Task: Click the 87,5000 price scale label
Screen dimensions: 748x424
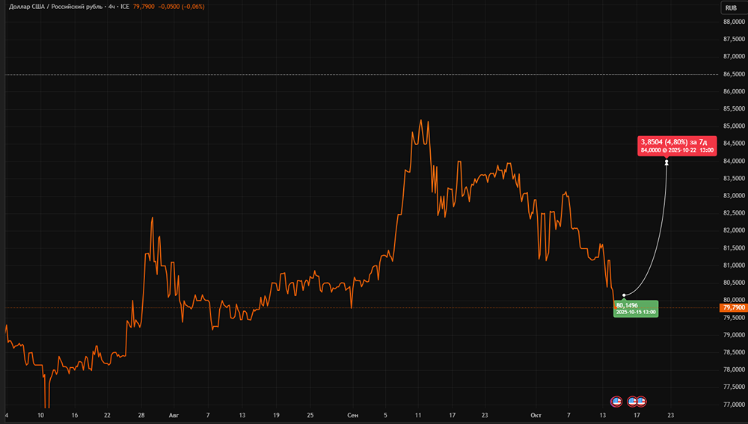Action: 734,39
